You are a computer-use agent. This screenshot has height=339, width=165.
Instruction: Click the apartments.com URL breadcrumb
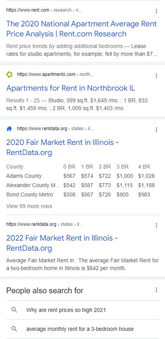[55, 75]
